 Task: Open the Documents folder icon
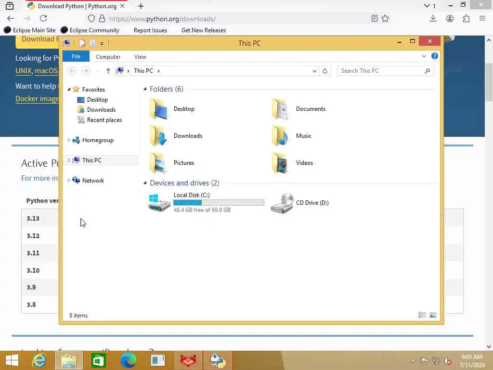pos(280,109)
